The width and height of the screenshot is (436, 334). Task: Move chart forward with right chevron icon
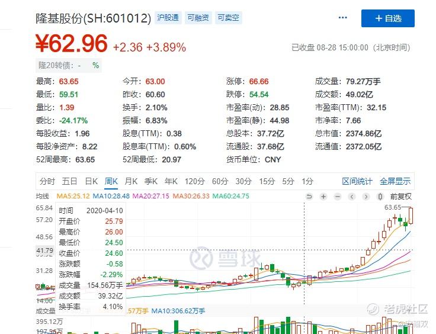tap(366, 197)
